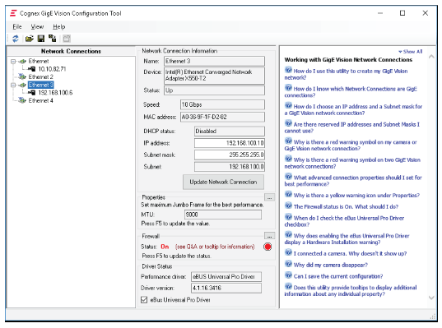Open 'Why is there a yellow warning icon' link
Viewport: 442px width, 328px height.
[356, 195]
